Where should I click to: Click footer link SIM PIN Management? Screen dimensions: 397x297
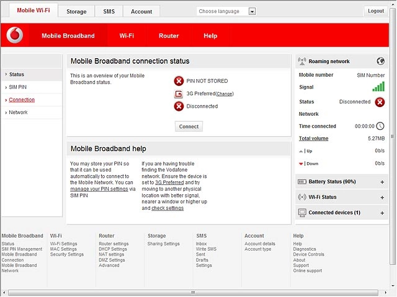point(22,249)
